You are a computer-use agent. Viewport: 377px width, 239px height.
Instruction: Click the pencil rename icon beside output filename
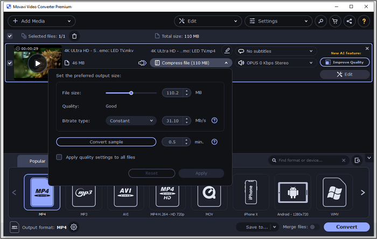[227, 51]
